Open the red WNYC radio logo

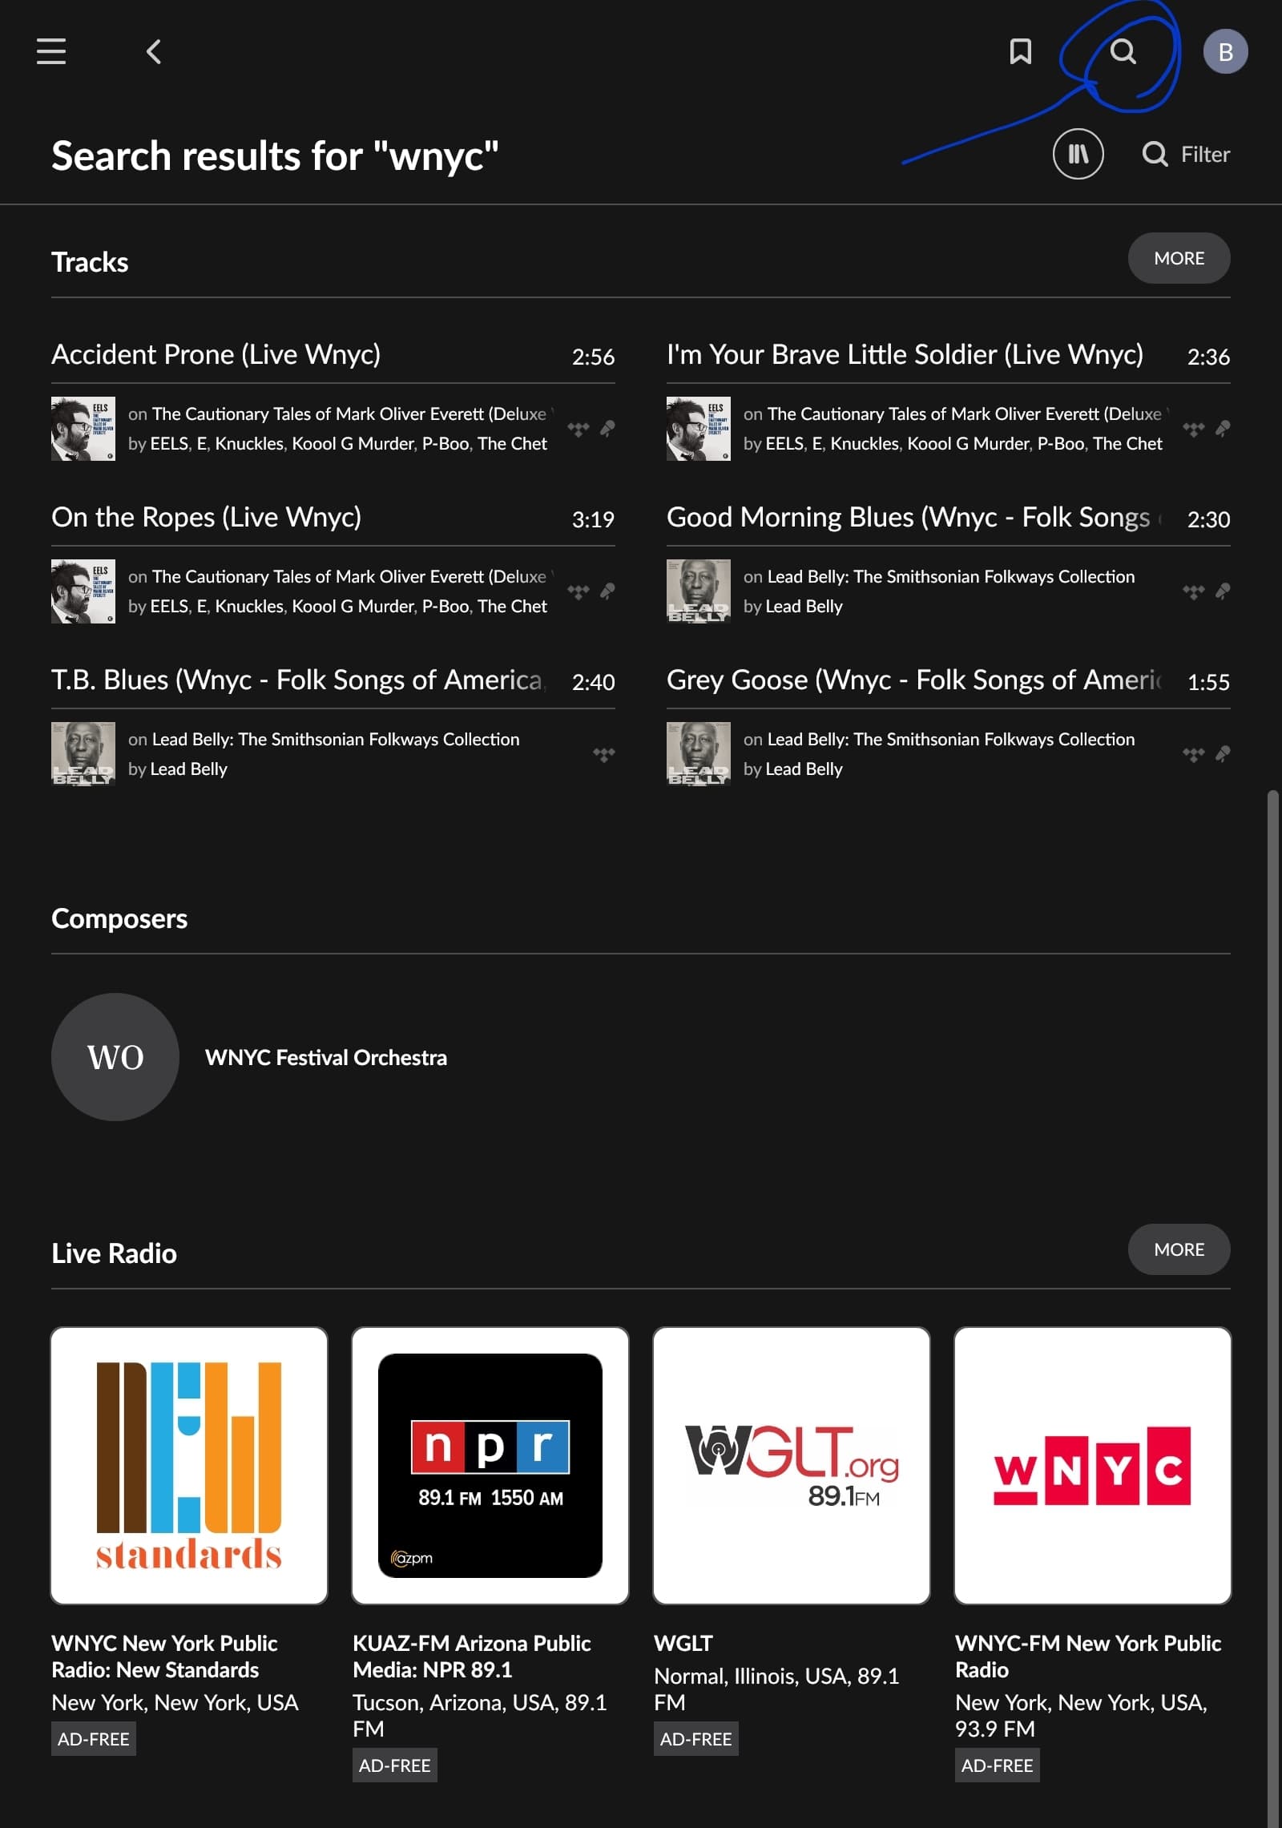tap(1093, 1466)
